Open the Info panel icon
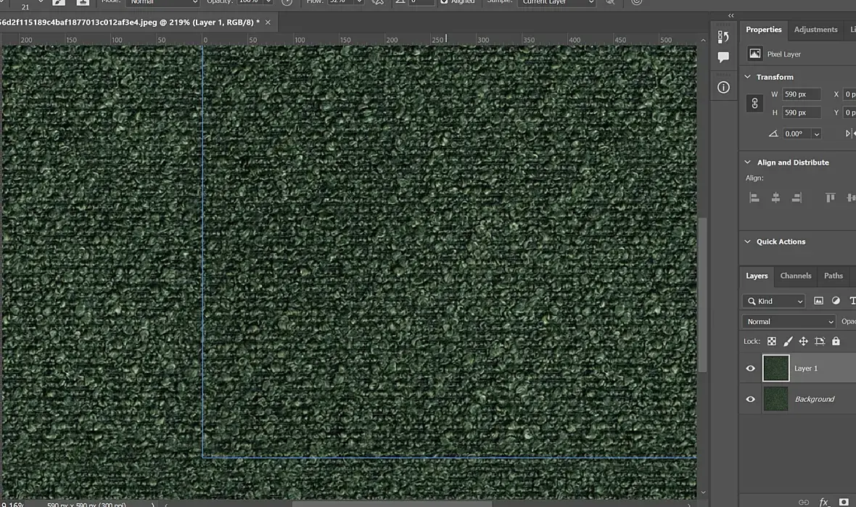The image size is (856, 507). (x=723, y=87)
